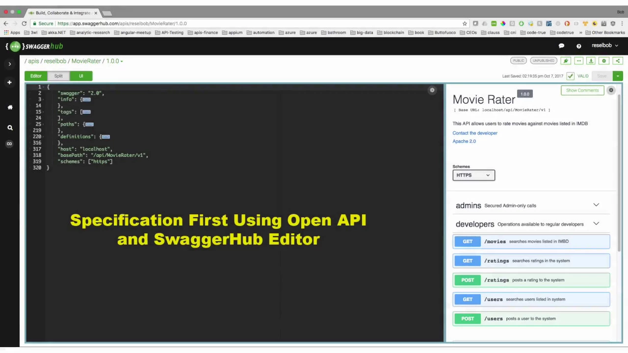The image size is (628, 353).
Task: Open Other Bookmarks folder
Action: pyautogui.click(x=605, y=33)
